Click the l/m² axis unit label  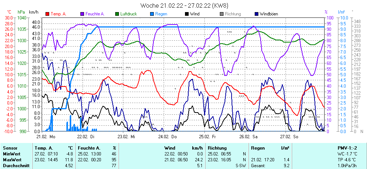[x=341, y=12]
